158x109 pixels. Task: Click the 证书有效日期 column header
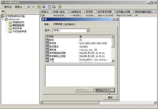pos(106,12)
